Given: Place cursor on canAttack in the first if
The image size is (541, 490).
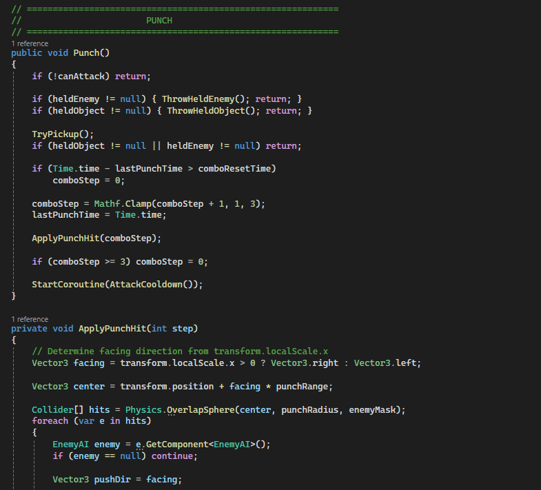Looking at the screenshot, I should (81, 76).
